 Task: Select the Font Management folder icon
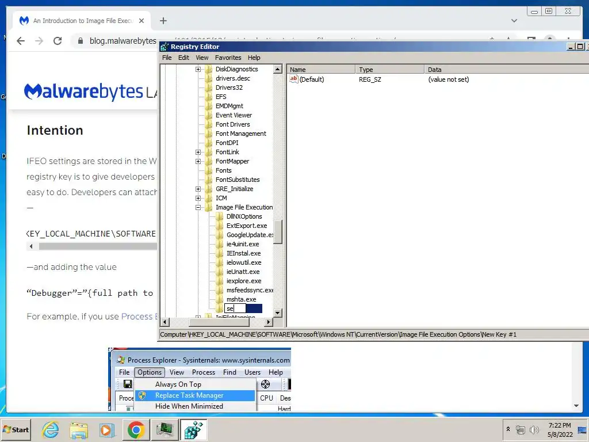[x=208, y=134]
